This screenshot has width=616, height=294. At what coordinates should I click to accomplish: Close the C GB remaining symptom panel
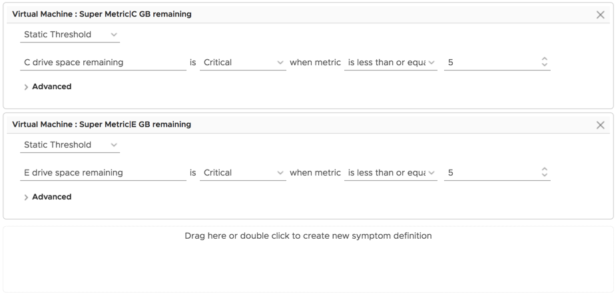600,15
